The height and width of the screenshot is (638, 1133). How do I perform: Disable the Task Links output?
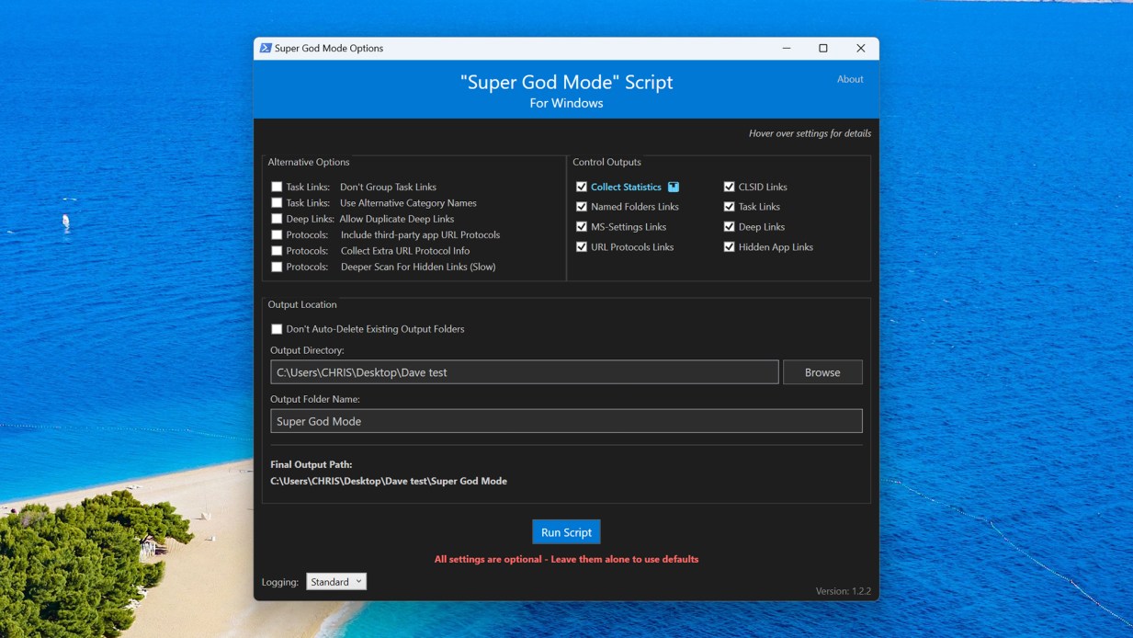[729, 206]
